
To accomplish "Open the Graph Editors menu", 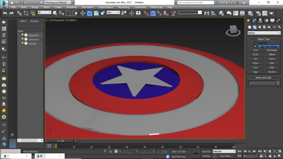I will click(x=106, y=7).
